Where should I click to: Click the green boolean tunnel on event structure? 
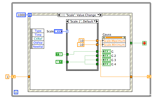(x=131, y=43)
